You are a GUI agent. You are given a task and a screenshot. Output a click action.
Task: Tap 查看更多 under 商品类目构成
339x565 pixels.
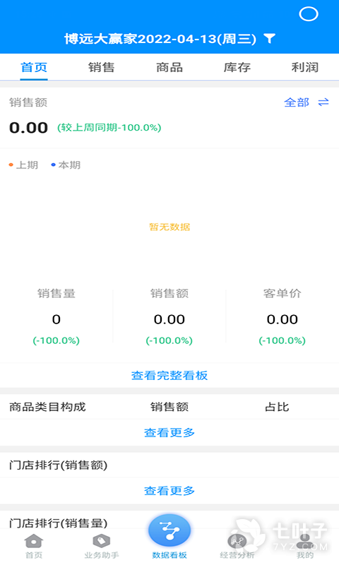169,432
